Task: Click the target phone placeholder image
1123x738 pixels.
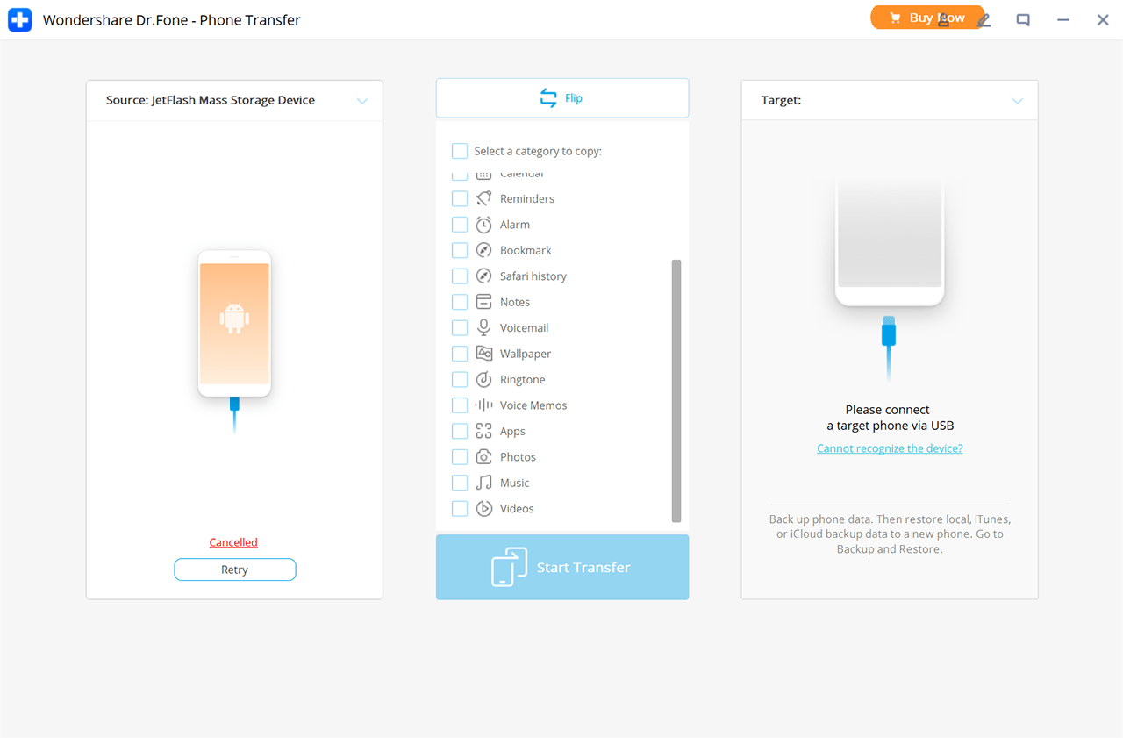Action: point(890,243)
